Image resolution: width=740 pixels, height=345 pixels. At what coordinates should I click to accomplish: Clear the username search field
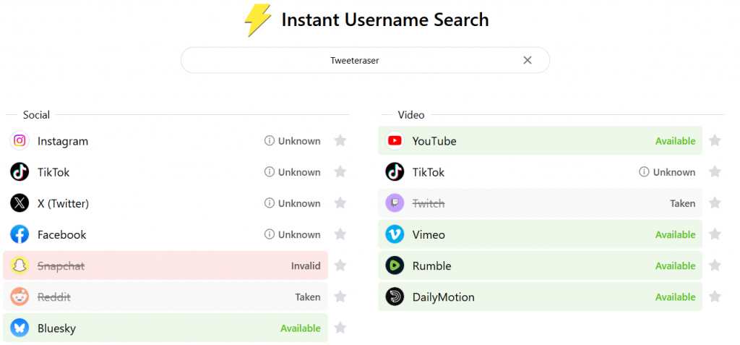coord(528,61)
